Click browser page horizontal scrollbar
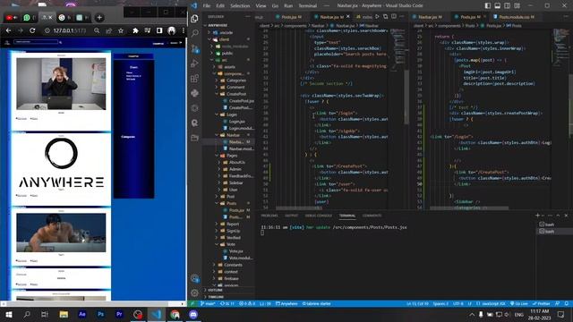Screen dimensions: 573x322 88,303
